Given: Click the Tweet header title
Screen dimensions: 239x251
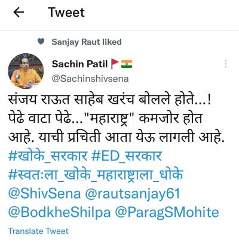Looking at the screenshot, I should [66, 13].
